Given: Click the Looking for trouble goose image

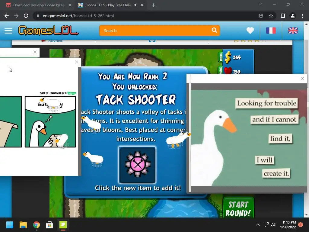Looking at the screenshot, I should point(249,138).
